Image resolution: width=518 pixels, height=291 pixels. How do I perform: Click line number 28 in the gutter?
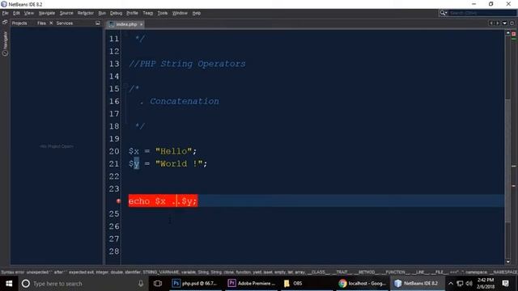tap(114, 251)
